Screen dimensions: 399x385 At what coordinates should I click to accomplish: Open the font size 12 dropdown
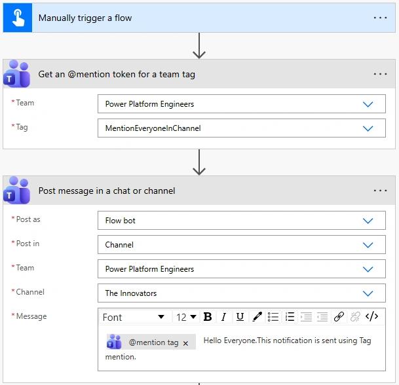187,317
